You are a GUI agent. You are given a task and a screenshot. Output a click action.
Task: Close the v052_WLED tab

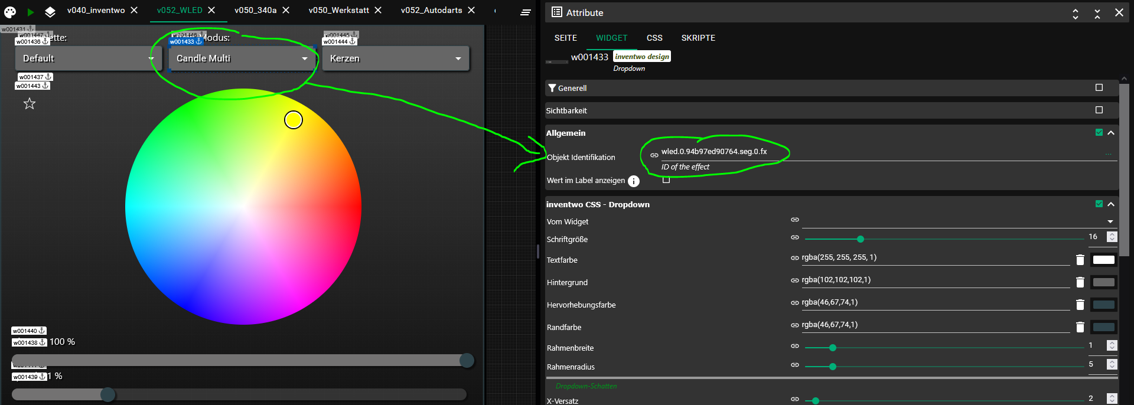[211, 10]
